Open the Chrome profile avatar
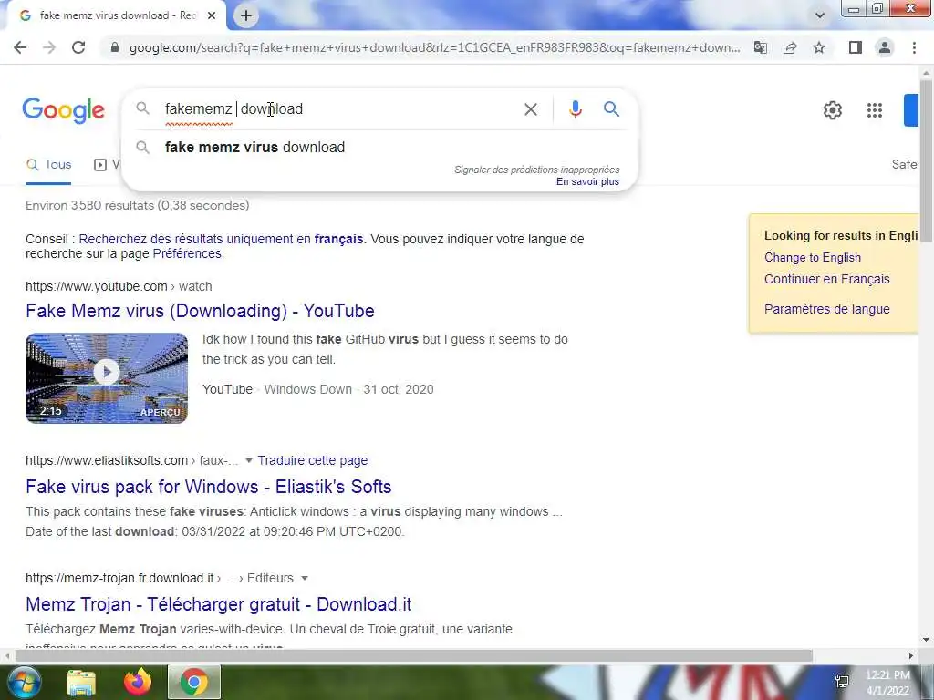Image resolution: width=934 pixels, height=700 pixels. [x=885, y=47]
